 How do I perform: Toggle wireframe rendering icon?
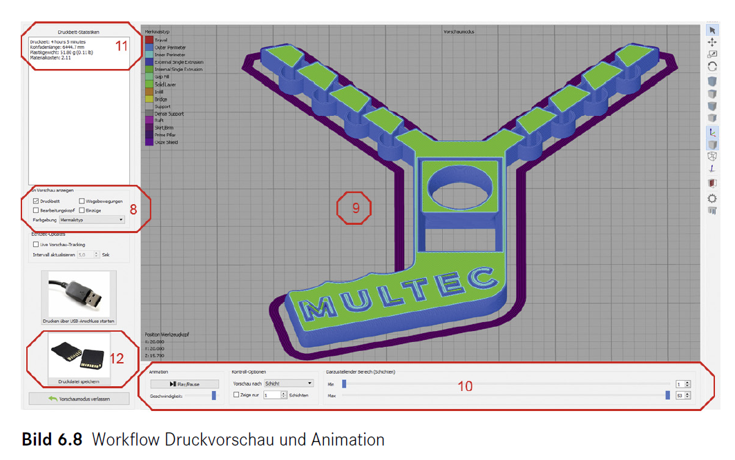pos(712,157)
